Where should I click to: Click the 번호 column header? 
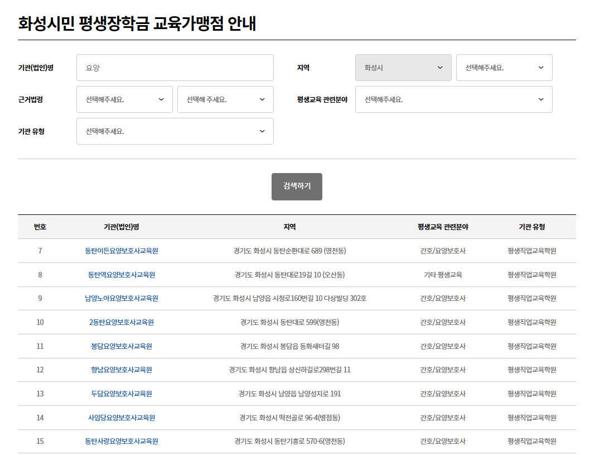point(37,227)
